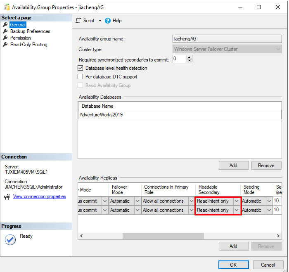Enable Per database DTC support
This screenshot has height=272, width=289.
pos(81,77)
